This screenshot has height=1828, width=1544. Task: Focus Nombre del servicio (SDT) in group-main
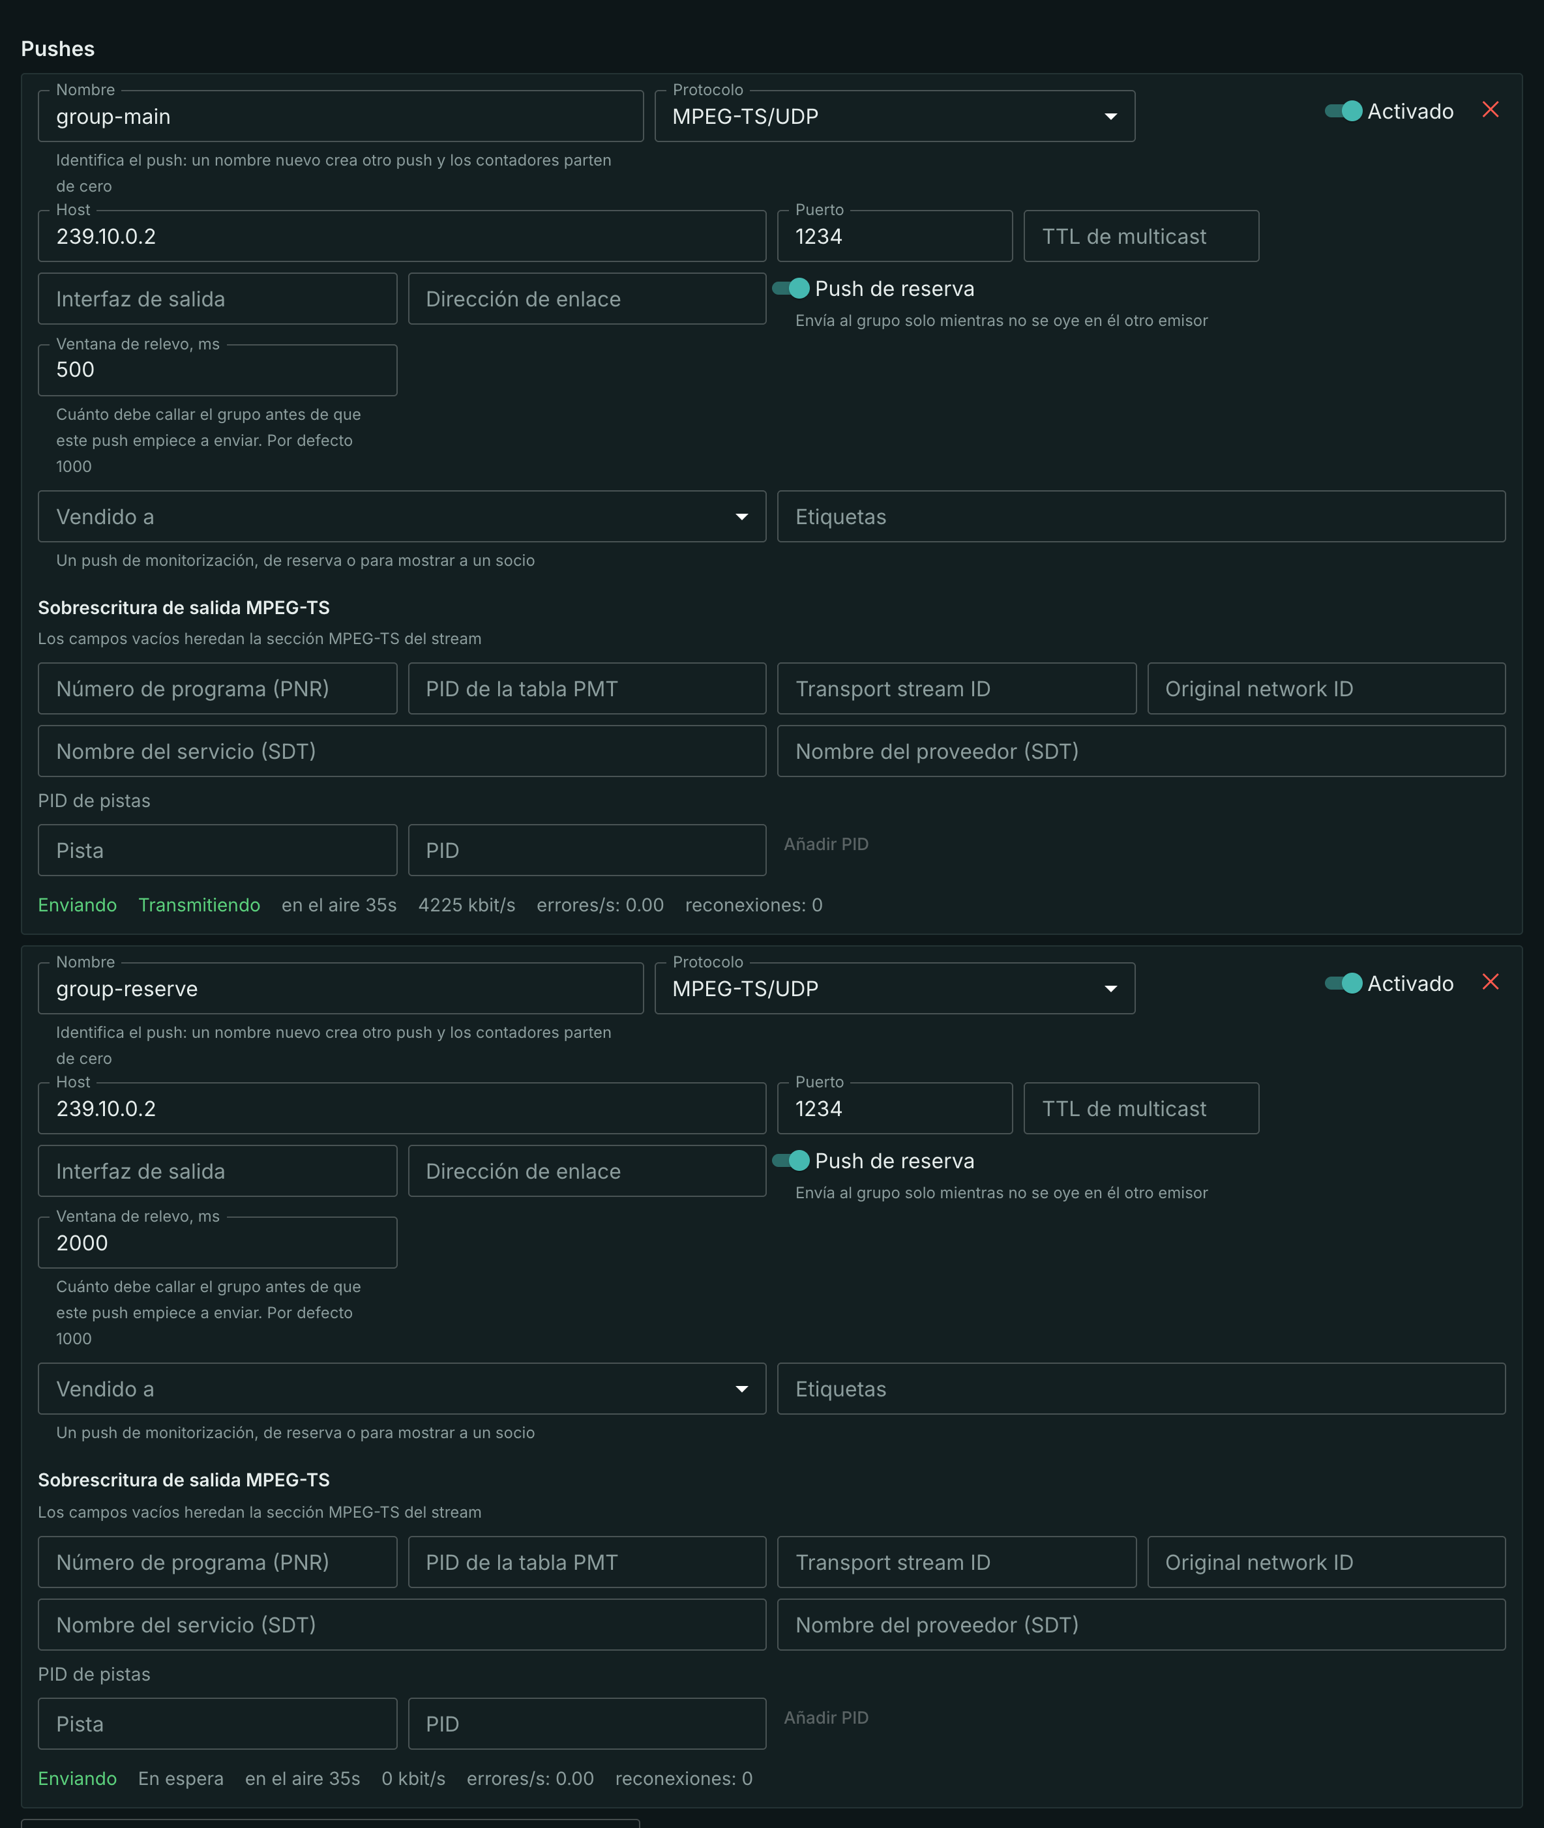click(402, 752)
